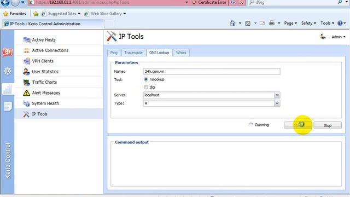Open the Tools menu
This screenshot has width=350, height=197.
tap(327, 23)
